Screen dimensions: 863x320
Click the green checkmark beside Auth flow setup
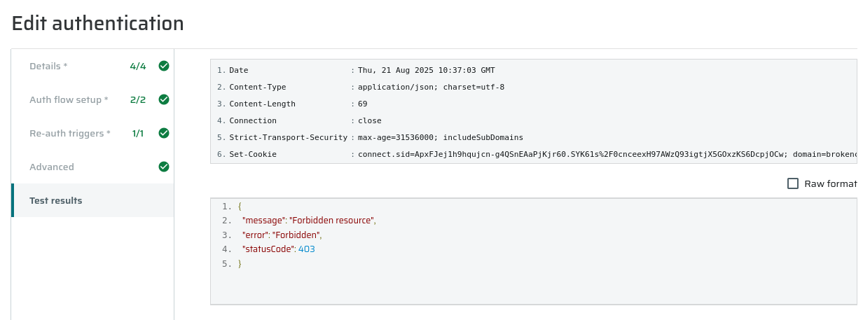[164, 99]
